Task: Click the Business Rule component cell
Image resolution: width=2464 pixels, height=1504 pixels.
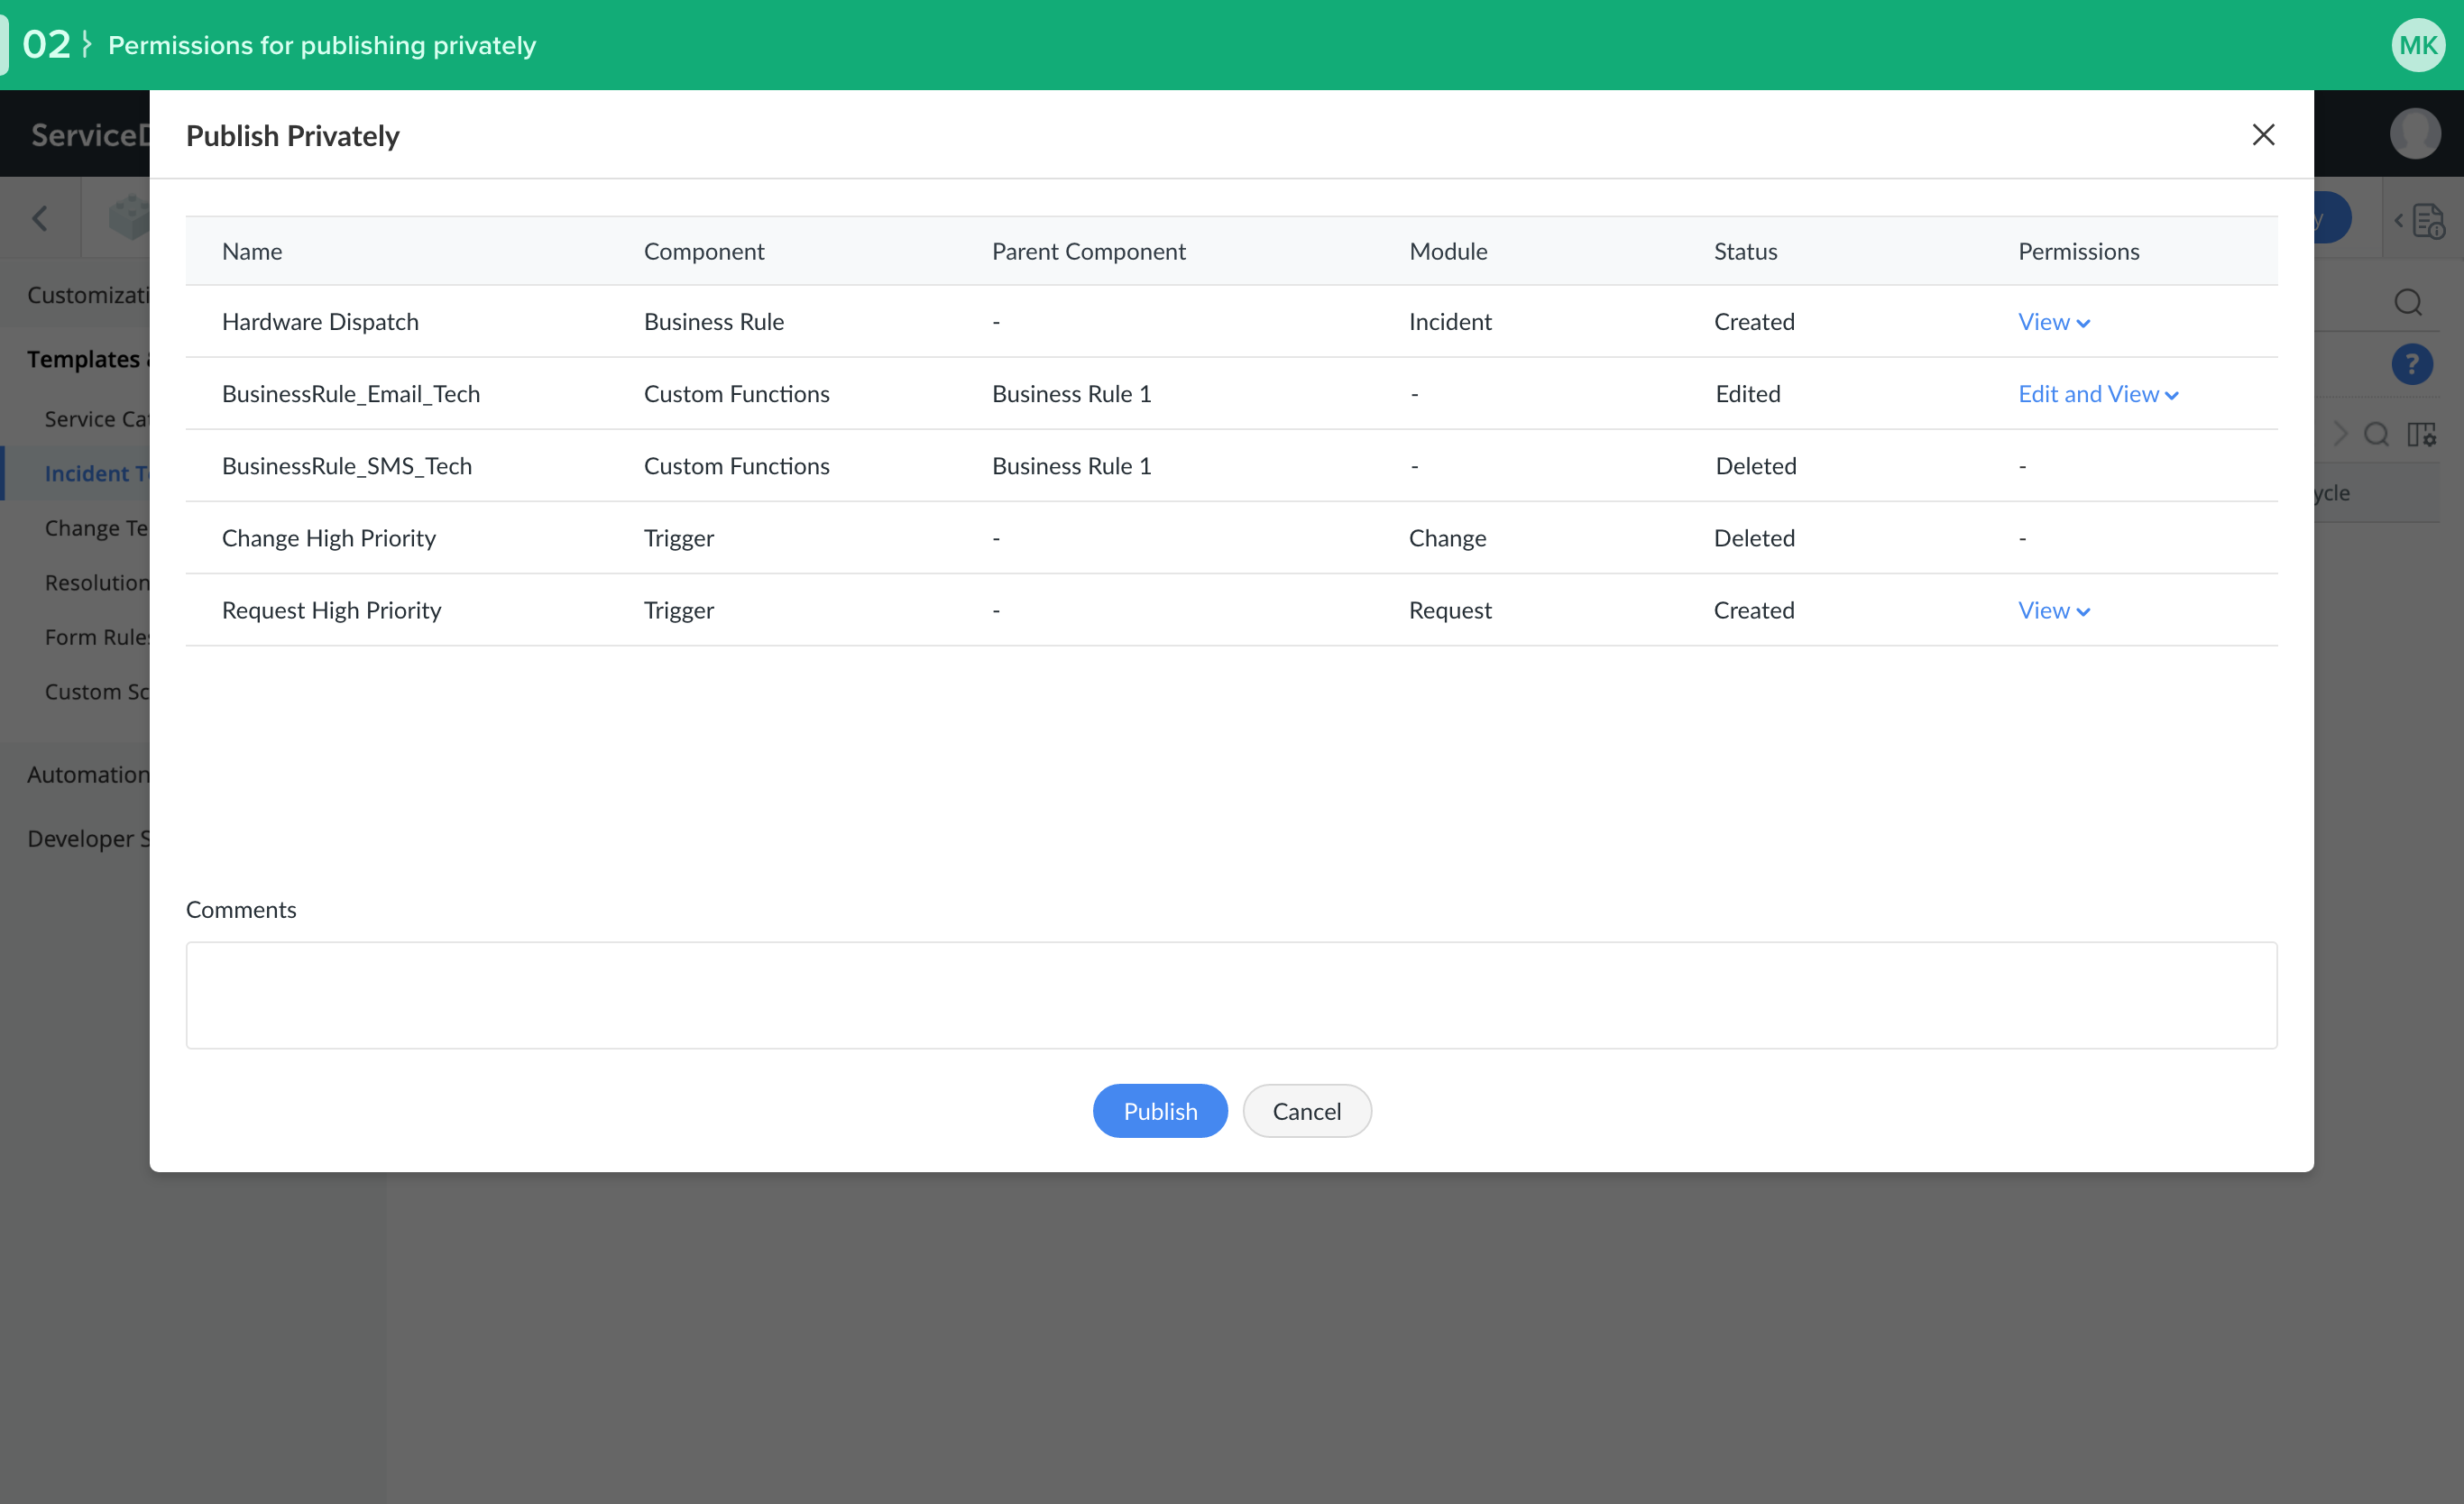Action: point(714,322)
